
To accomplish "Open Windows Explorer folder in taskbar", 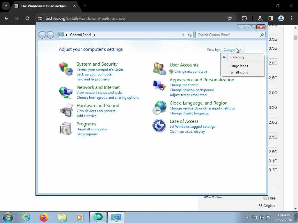I will pos(62,217).
